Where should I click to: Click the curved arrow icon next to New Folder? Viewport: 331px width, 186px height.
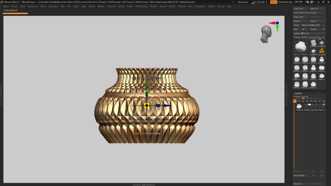[x=313, y=176]
